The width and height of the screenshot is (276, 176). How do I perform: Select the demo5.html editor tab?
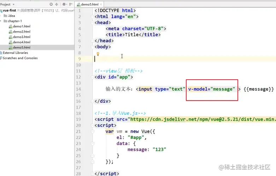coord(89,4)
